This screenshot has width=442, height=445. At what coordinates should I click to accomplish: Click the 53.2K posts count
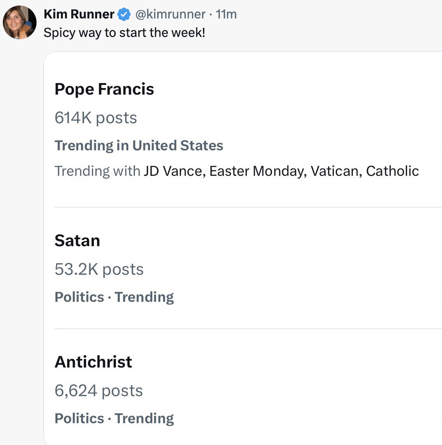coord(99,269)
